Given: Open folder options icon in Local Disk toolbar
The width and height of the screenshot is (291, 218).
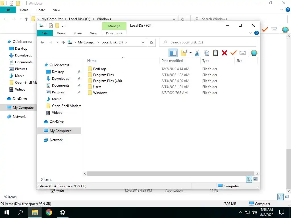Looking at the screenshot, I should click(x=184, y=53).
